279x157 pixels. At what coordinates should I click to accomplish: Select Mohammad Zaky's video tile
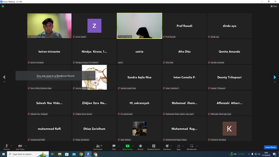click(49, 26)
